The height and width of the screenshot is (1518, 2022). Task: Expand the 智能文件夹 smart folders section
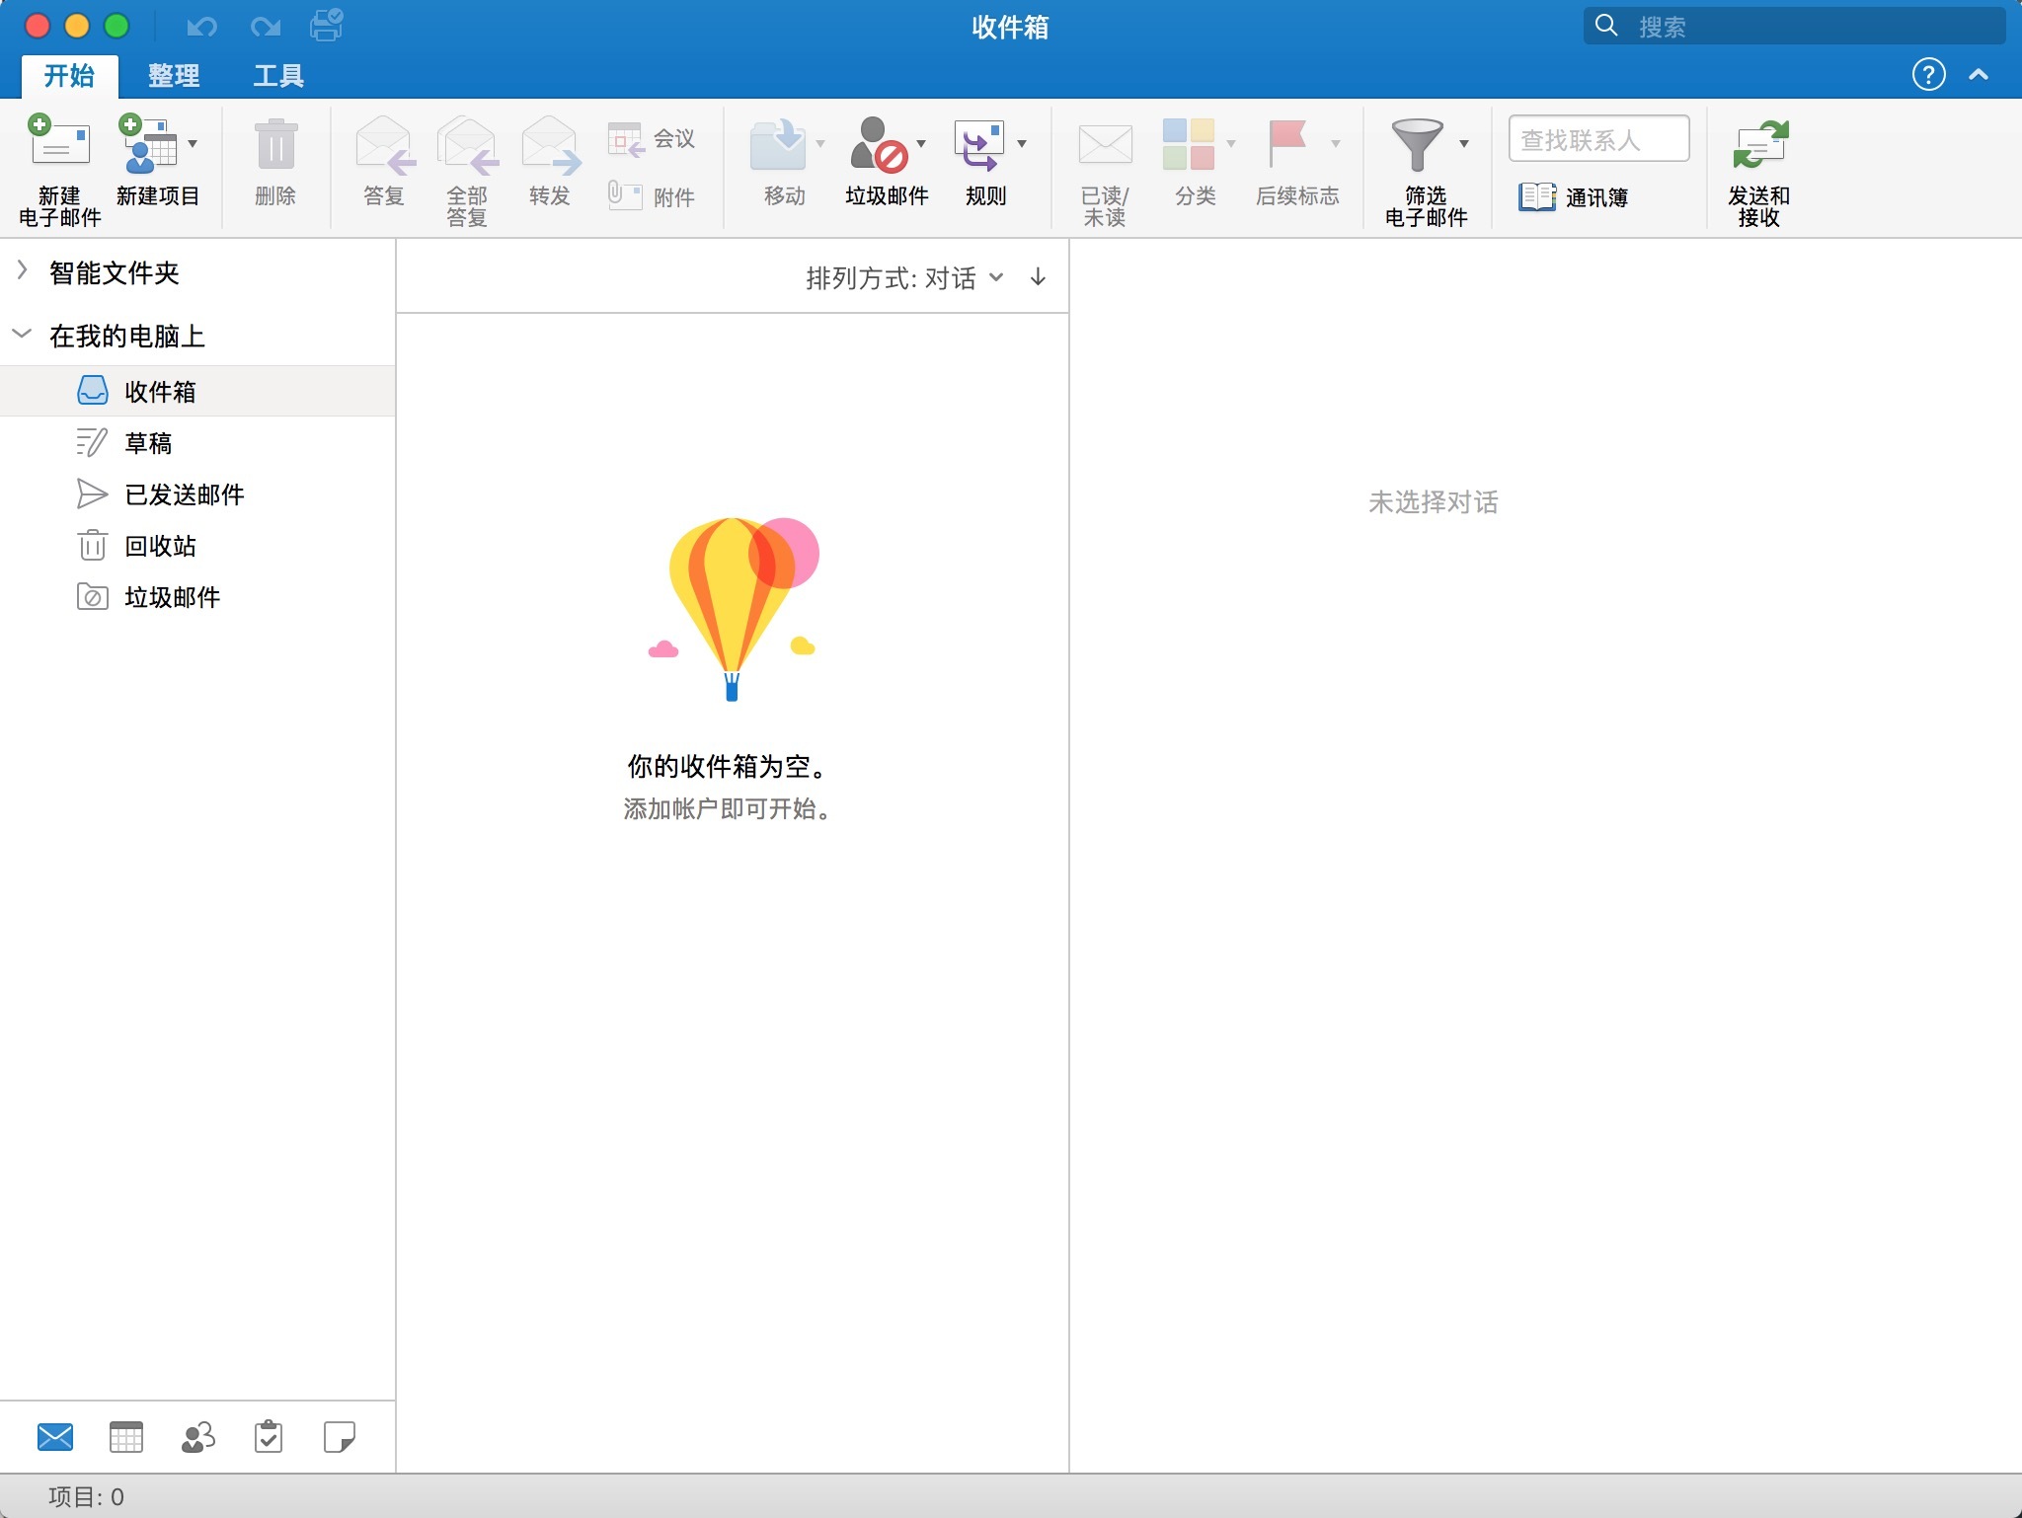pyautogui.click(x=22, y=272)
